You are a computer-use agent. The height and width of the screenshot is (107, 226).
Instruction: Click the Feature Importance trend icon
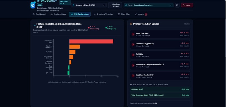pos(34,26)
